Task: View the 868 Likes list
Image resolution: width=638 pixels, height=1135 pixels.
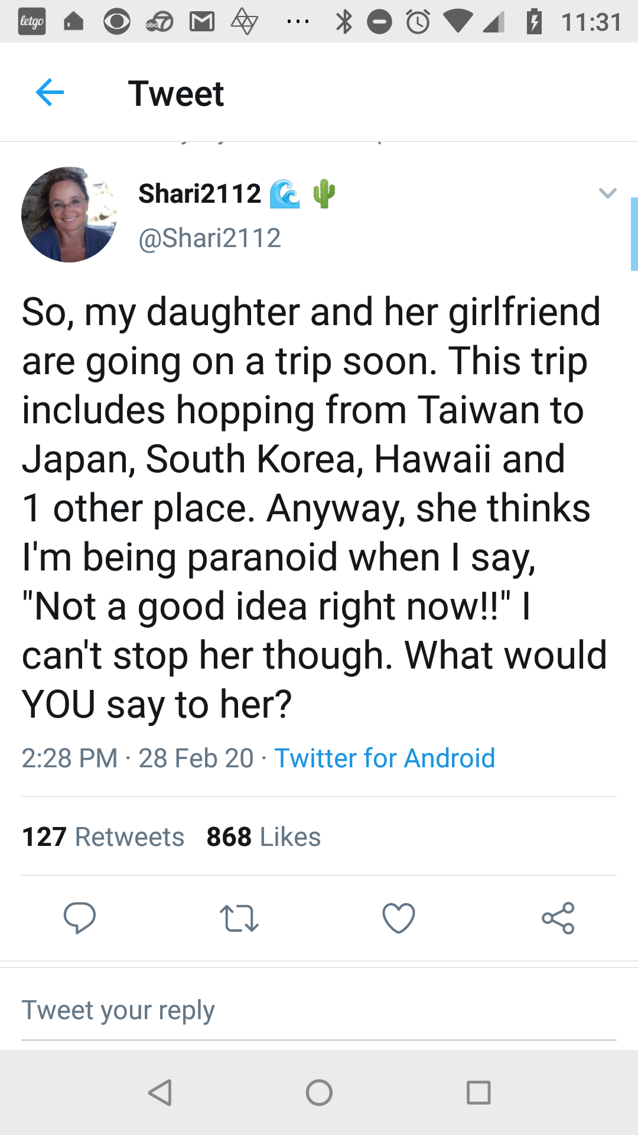Action: [x=263, y=837]
